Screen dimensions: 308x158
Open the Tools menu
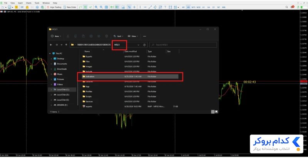(37, 3)
